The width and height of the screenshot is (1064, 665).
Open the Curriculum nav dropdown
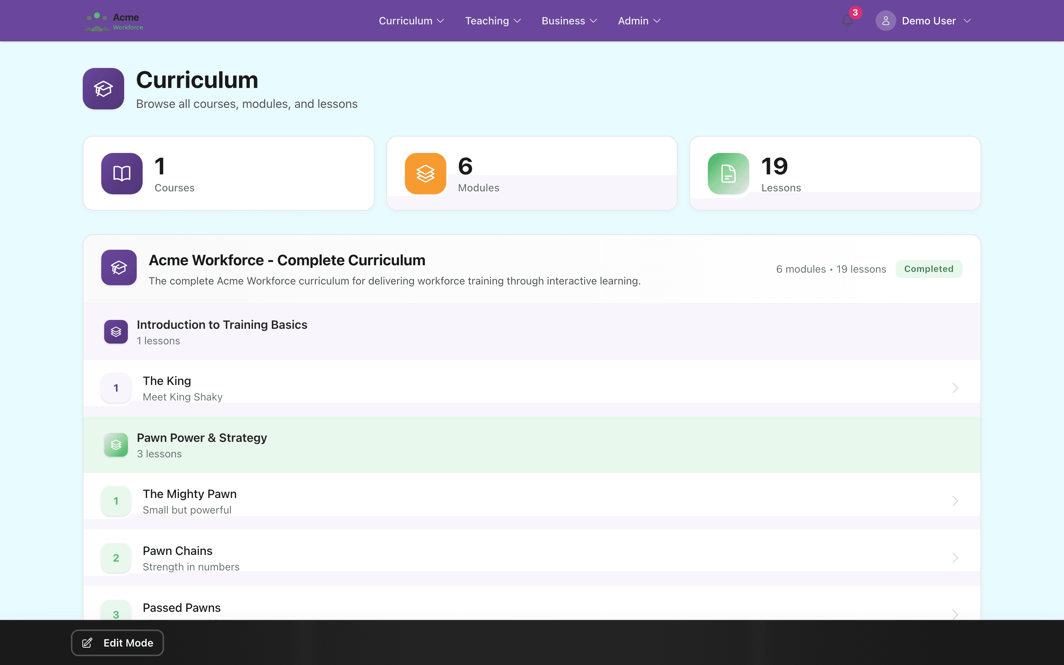[x=412, y=21]
